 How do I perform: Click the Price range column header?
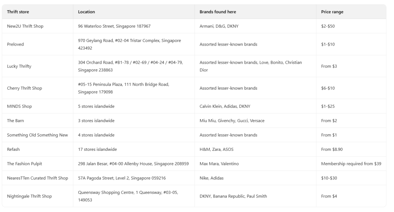[x=332, y=12]
